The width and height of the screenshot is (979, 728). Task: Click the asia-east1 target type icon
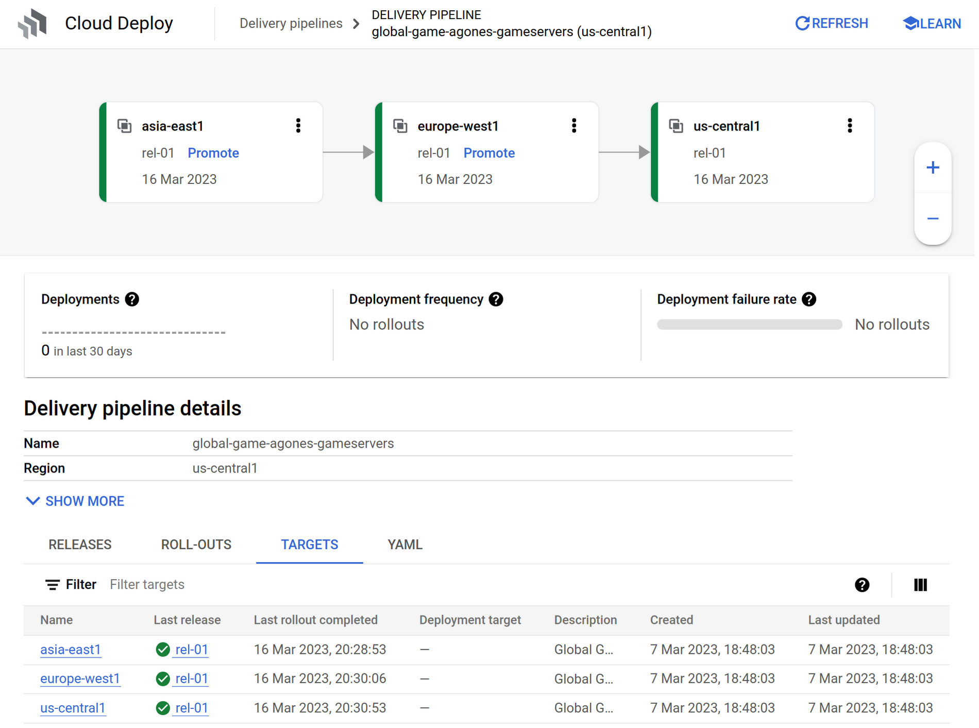[x=125, y=126]
